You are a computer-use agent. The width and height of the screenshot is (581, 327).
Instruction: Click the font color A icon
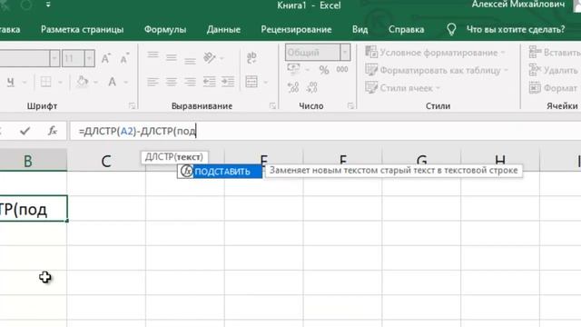(112, 82)
